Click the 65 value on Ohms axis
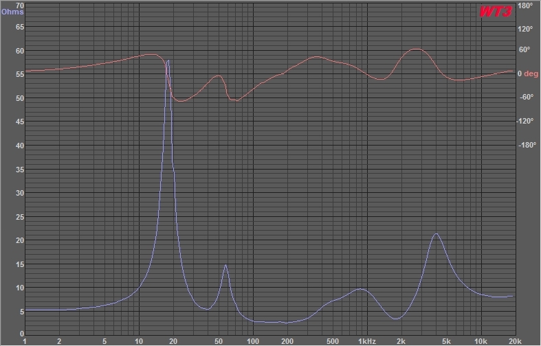 click(x=20, y=27)
